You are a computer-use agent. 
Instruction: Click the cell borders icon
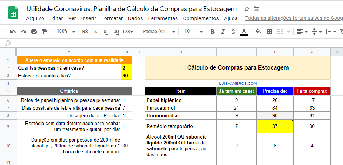269,32
